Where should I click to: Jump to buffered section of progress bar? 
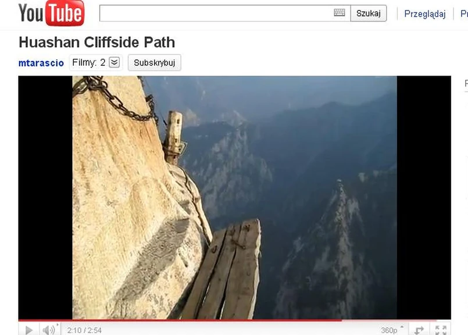point(390,320)
